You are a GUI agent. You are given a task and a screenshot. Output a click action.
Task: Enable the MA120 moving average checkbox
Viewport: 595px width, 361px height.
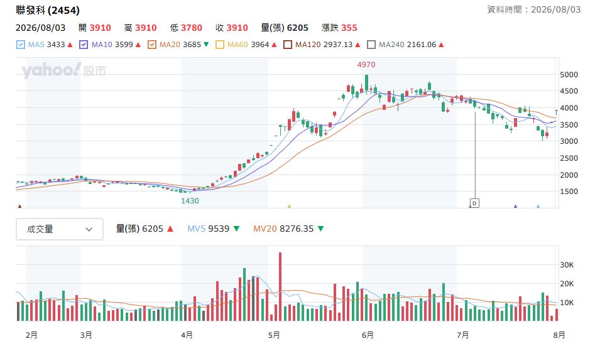coord(288,45)
